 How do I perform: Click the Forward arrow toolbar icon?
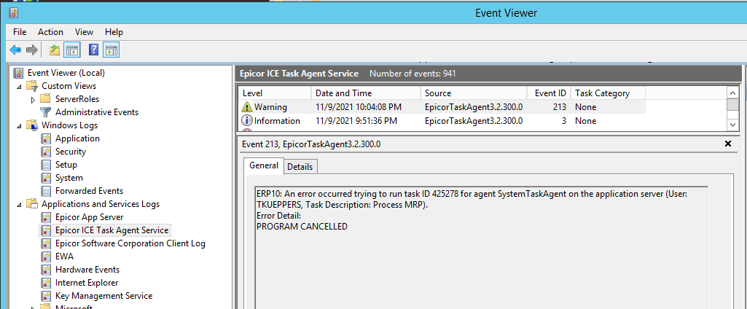31,50
